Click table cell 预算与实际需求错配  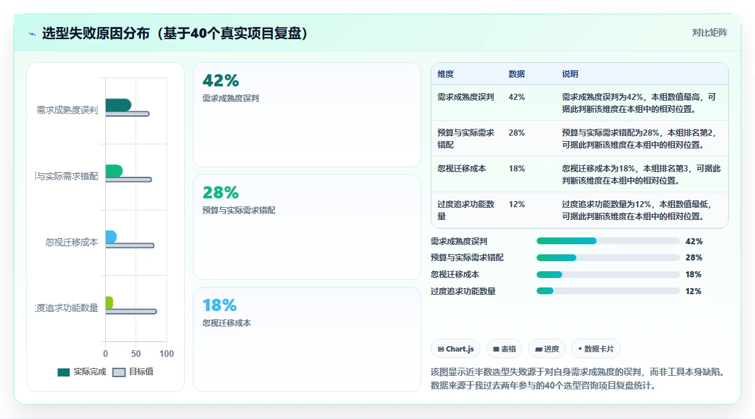(466, 138)
